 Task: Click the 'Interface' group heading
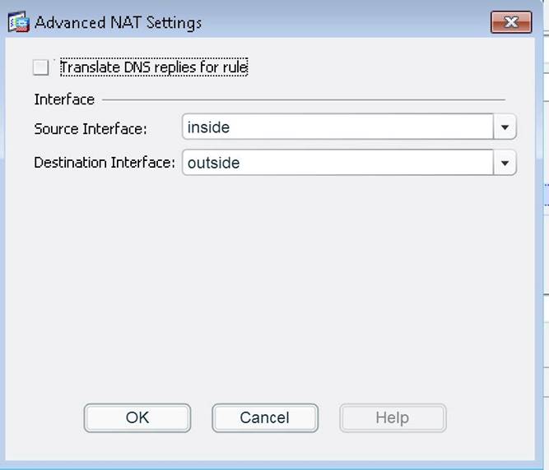64,99
